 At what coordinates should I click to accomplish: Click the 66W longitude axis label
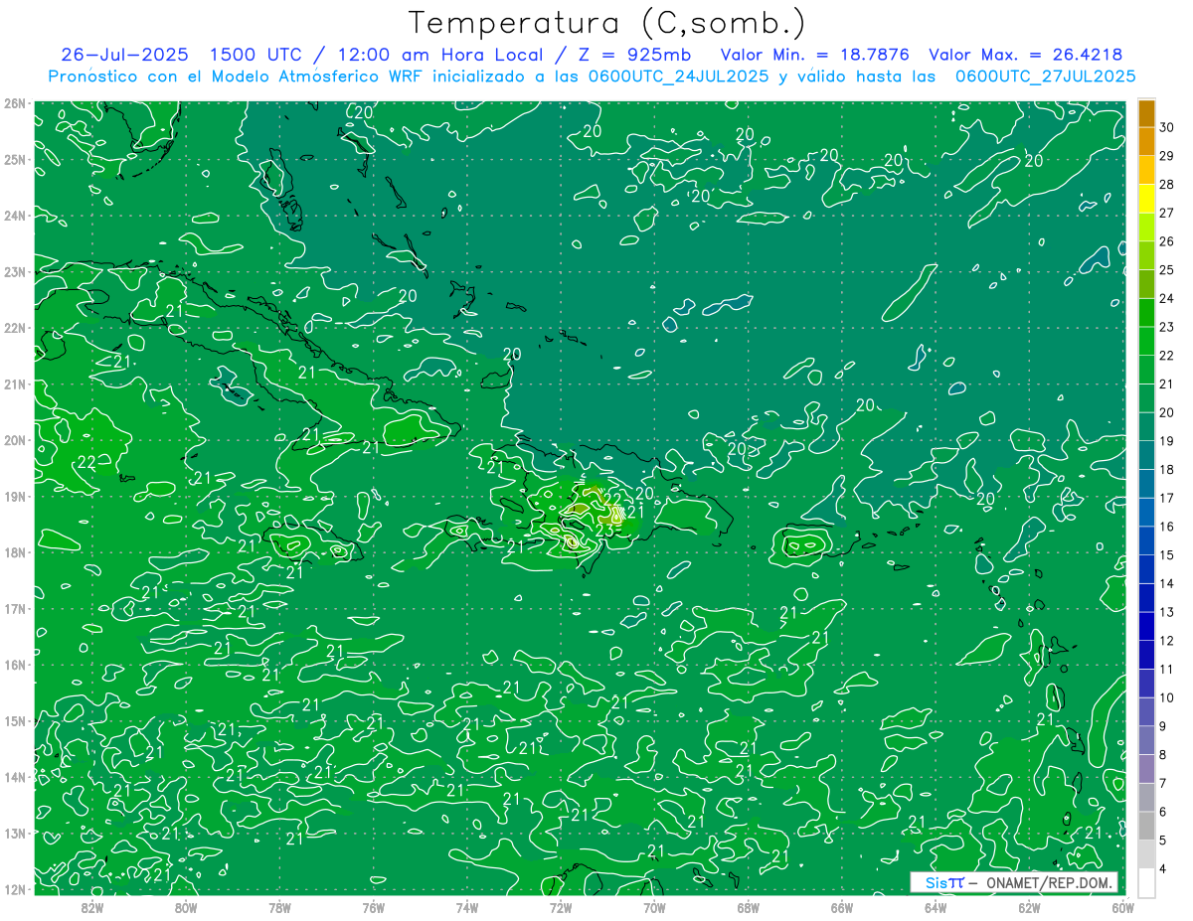coord(842,907)
